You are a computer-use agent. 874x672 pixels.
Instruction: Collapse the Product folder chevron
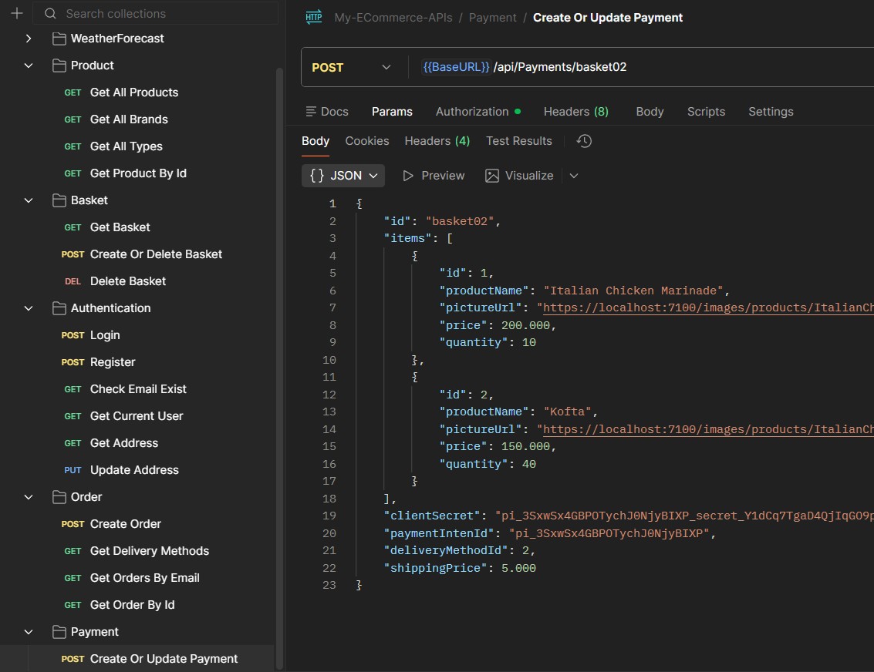[x=29, y=66]
